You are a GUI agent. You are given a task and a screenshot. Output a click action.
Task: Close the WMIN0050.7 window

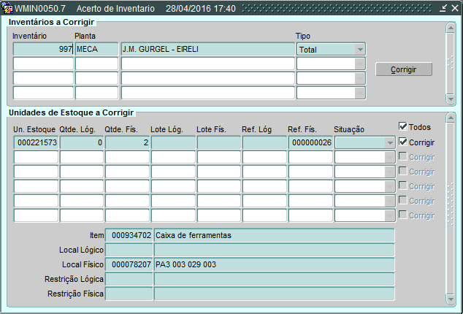click(x=454, y=7)
